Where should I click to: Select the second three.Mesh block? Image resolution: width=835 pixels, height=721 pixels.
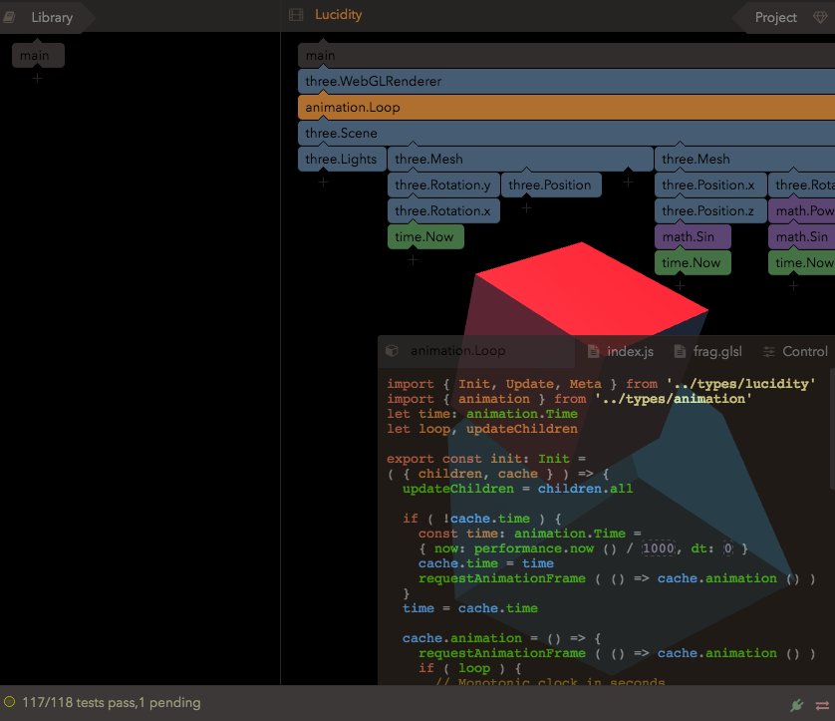coord(744,159)
